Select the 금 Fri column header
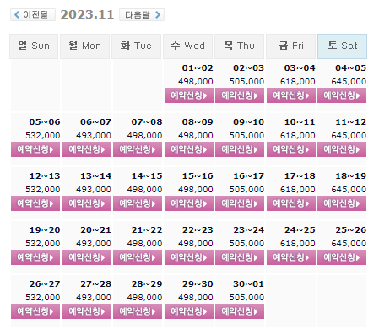379x329 pixels. (290, 46)
